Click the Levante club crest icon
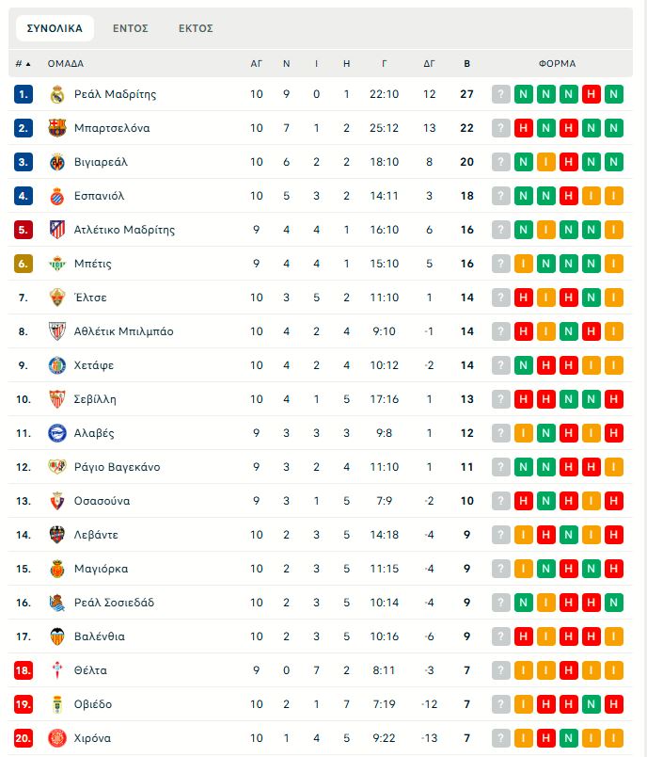Viewport: 647px width, 757px height. tap(57, 535)
